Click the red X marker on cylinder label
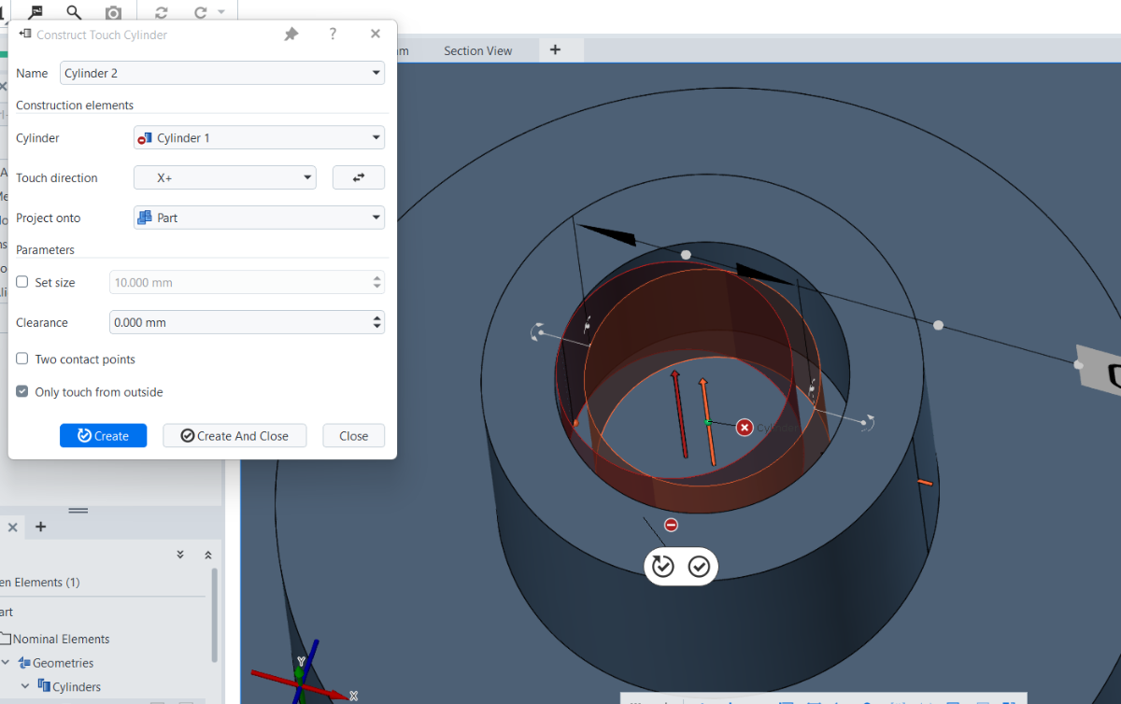 tap(745, 428)
